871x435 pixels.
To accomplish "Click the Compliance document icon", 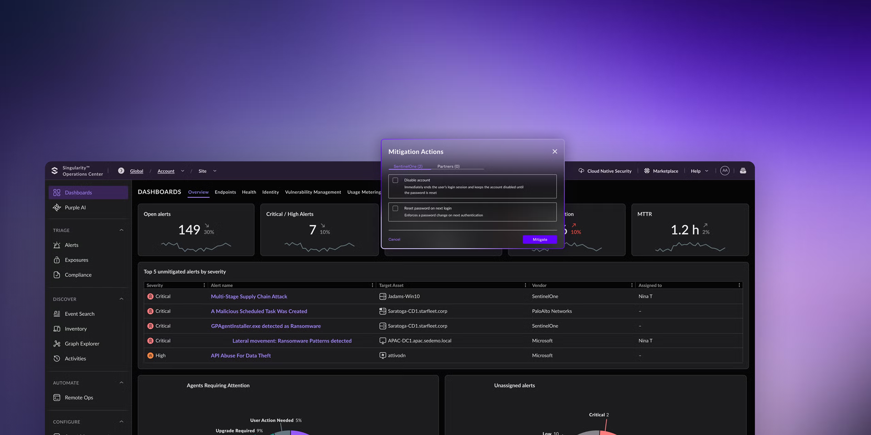I will click(57, 275).
